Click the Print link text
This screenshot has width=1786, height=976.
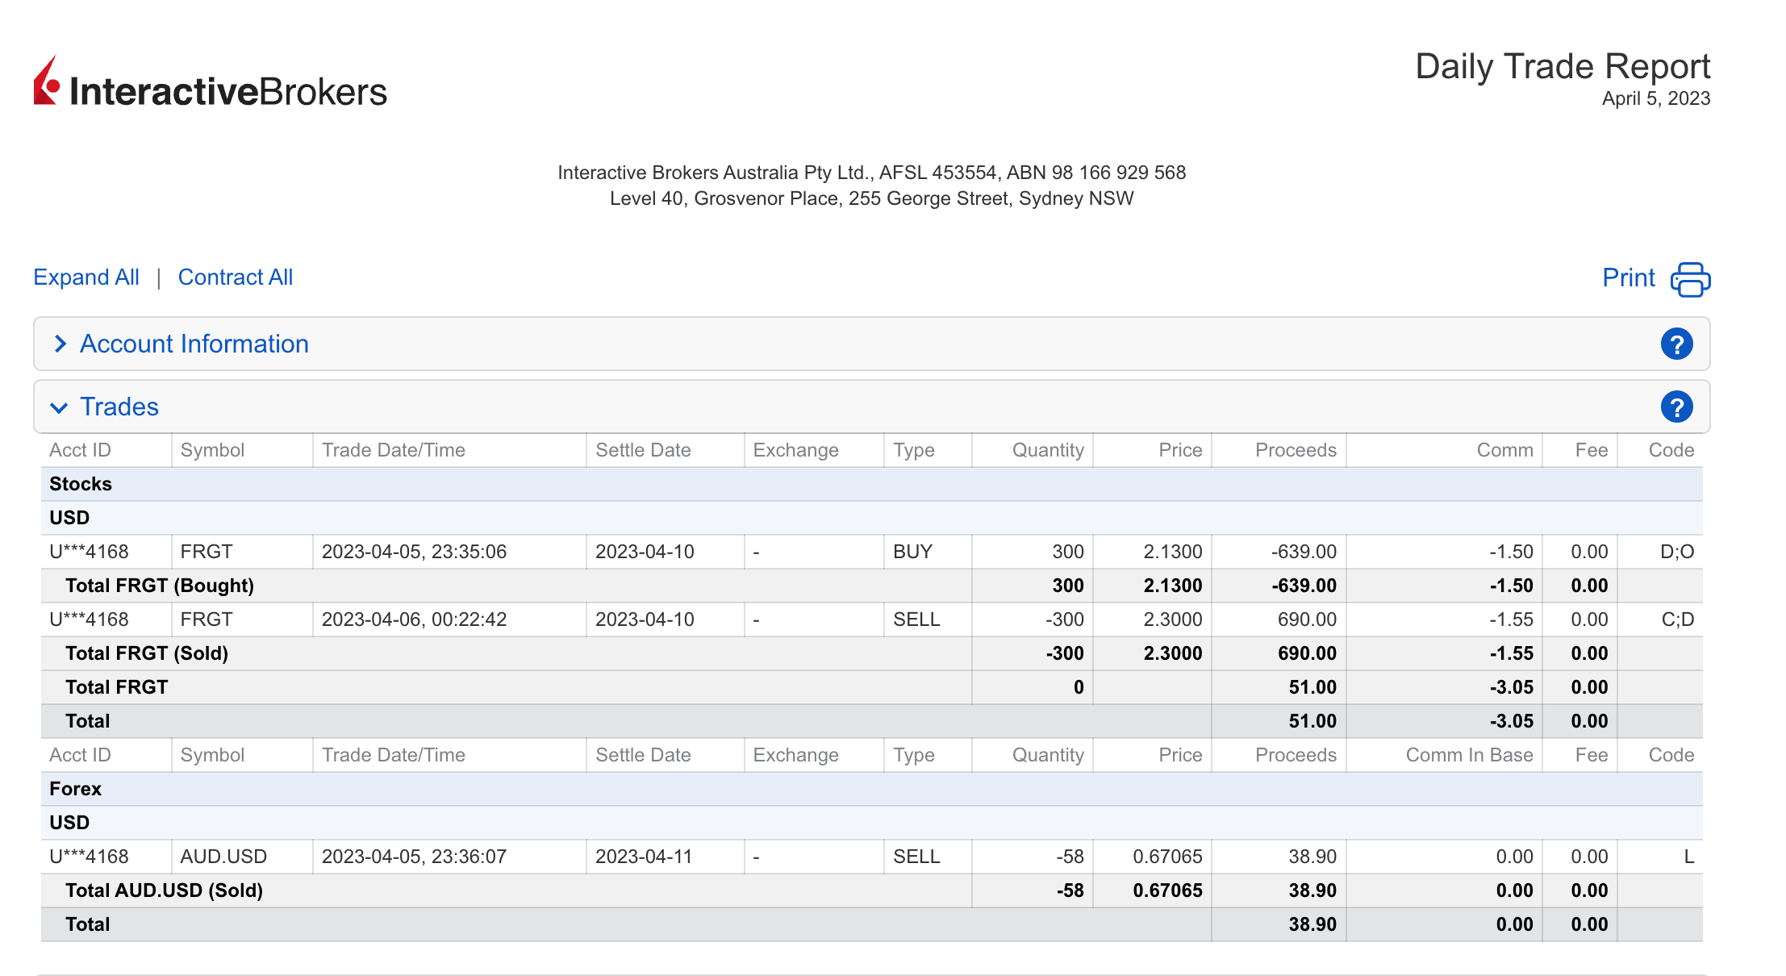coord(1628,278)
